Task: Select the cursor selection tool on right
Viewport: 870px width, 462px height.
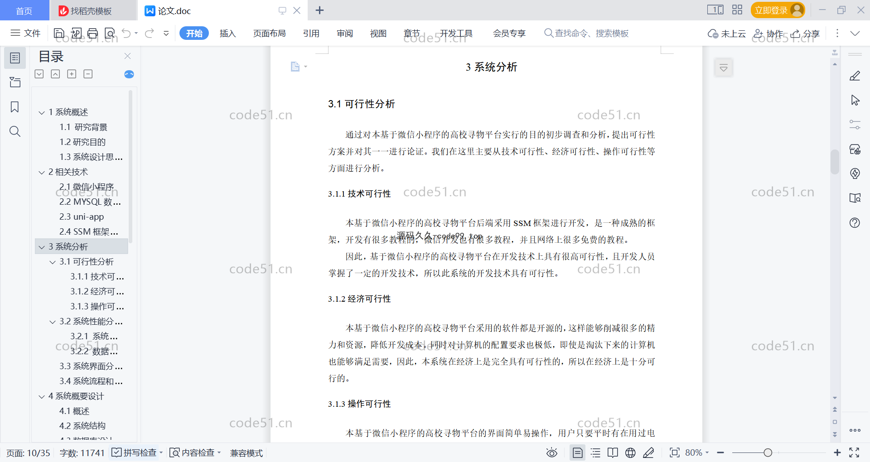Action: click(855, 100)
